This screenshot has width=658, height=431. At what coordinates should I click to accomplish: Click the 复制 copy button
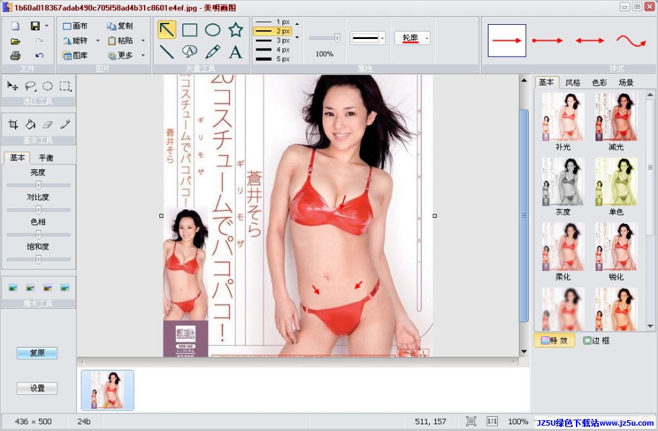tap(120, 26)
